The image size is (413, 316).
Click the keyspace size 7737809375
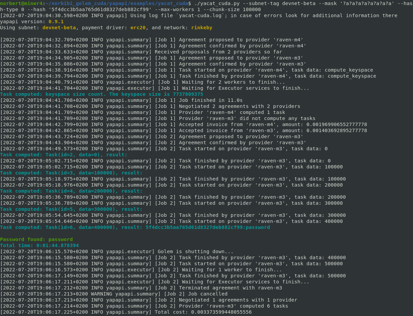pos(188,94)
